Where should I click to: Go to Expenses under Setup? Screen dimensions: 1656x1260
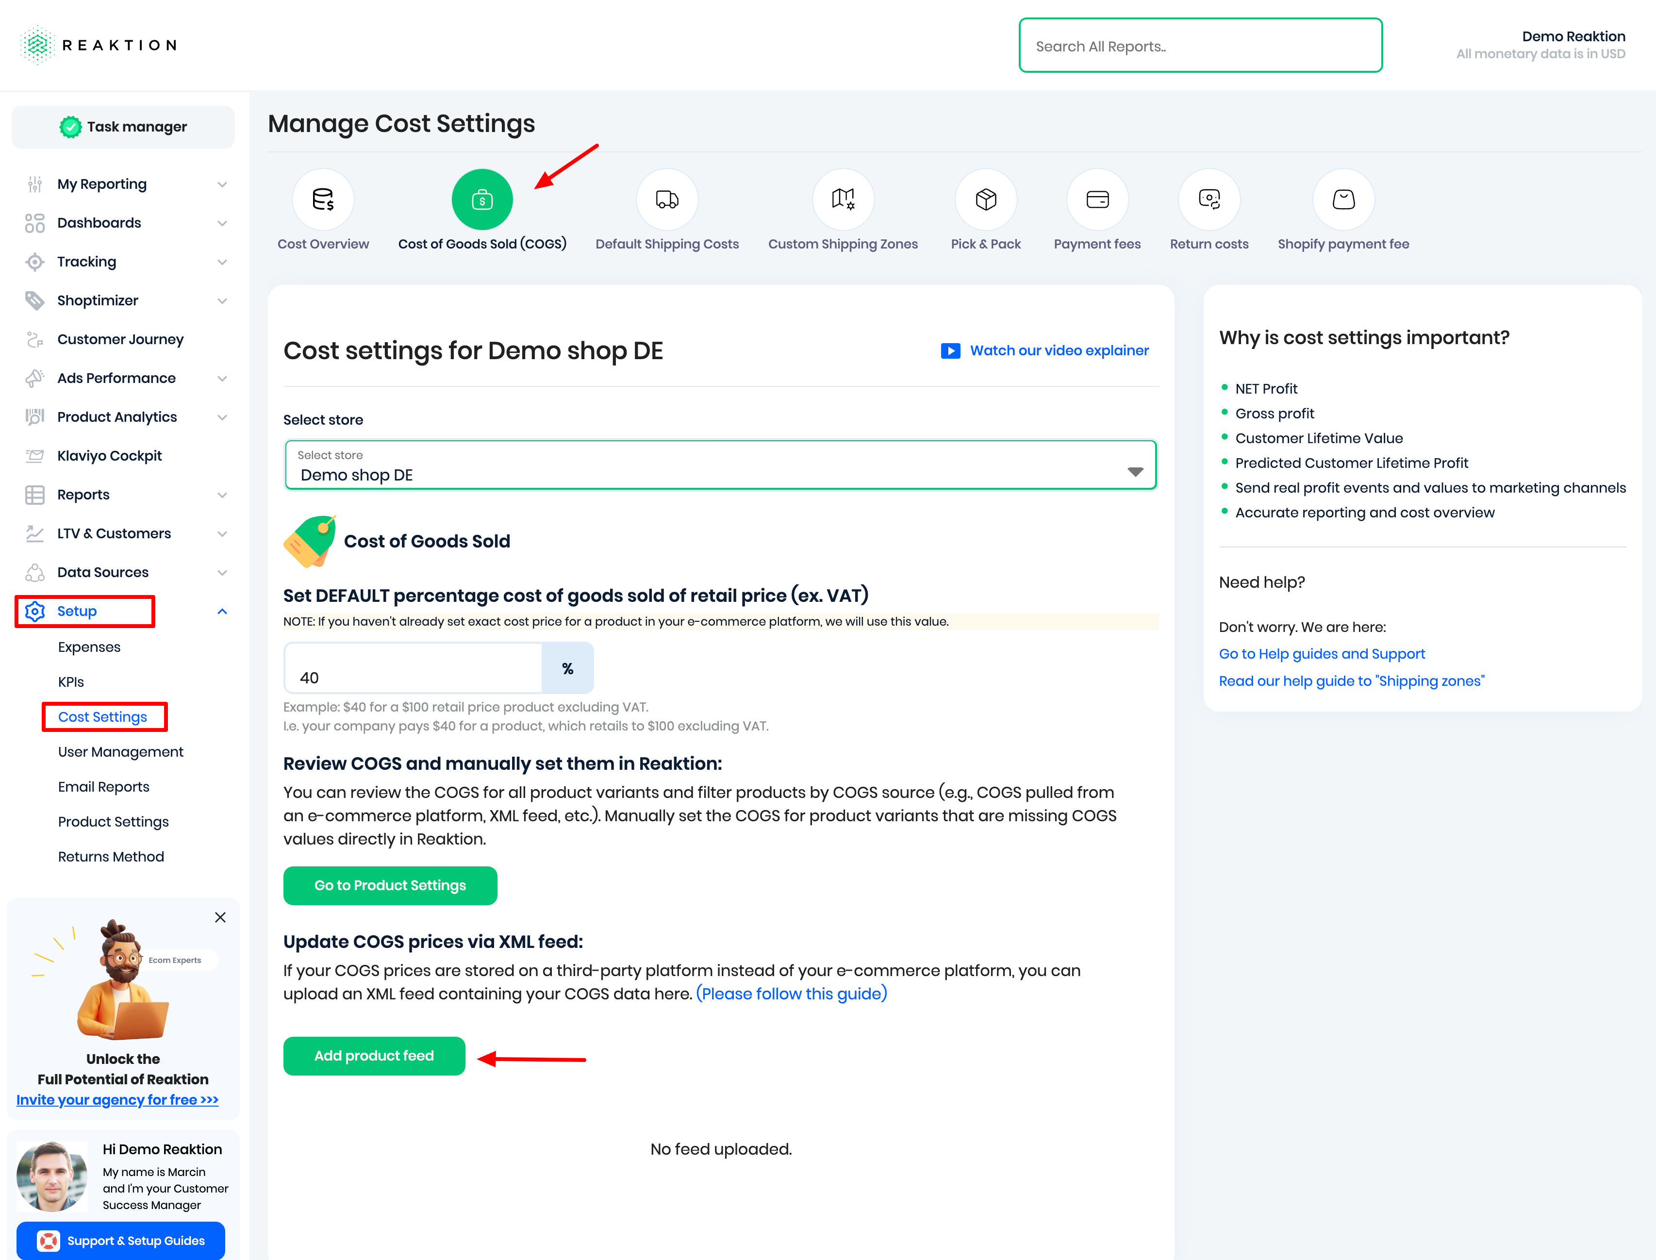tap(89, 647)
